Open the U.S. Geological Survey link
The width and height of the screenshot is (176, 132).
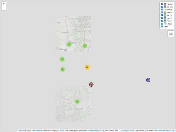126,131
